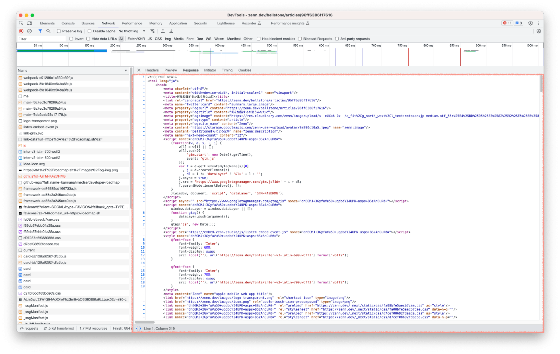Select request named current

click(x=73, y=250)
